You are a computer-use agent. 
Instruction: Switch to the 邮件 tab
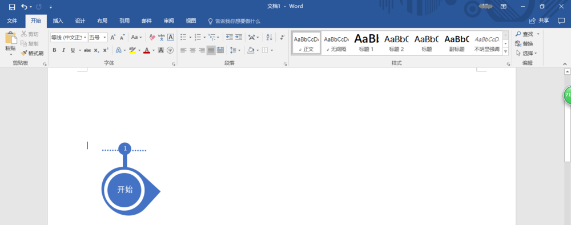pyautogui.click(x=147, y=21)
